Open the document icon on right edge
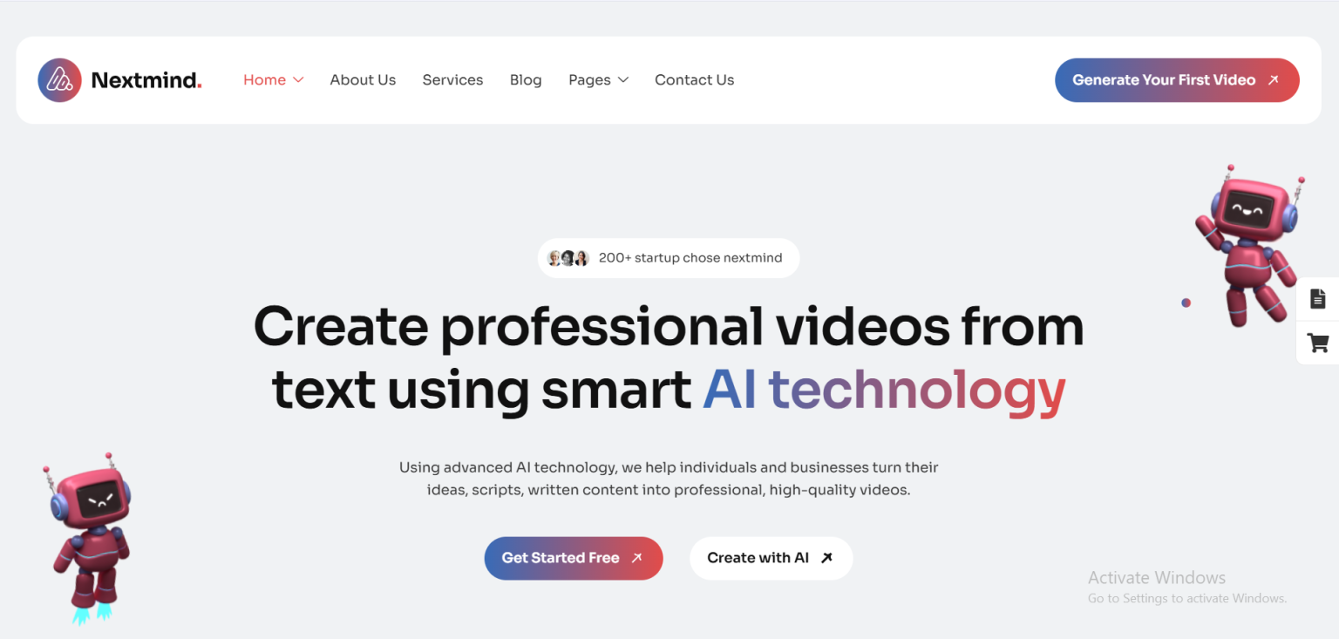Viewport: 1339px width, 639px height. point(1317,298)
